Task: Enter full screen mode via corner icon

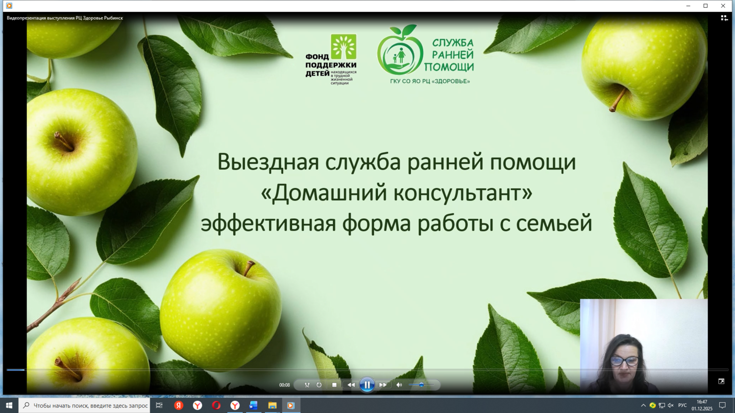Action: [x=721, y=381]
